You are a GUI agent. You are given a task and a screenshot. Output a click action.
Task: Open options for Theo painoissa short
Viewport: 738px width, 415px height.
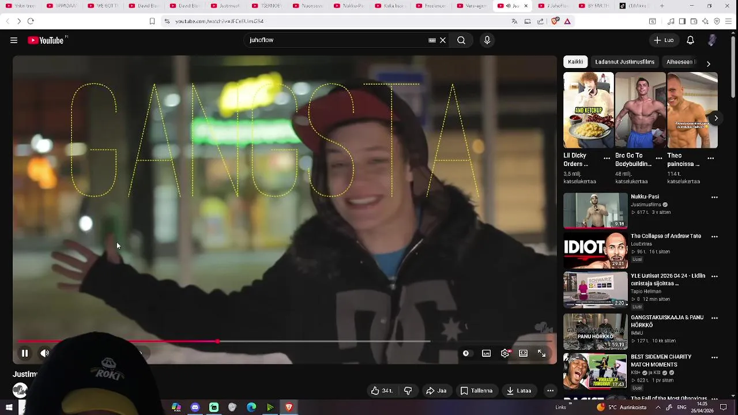(711, 159)
